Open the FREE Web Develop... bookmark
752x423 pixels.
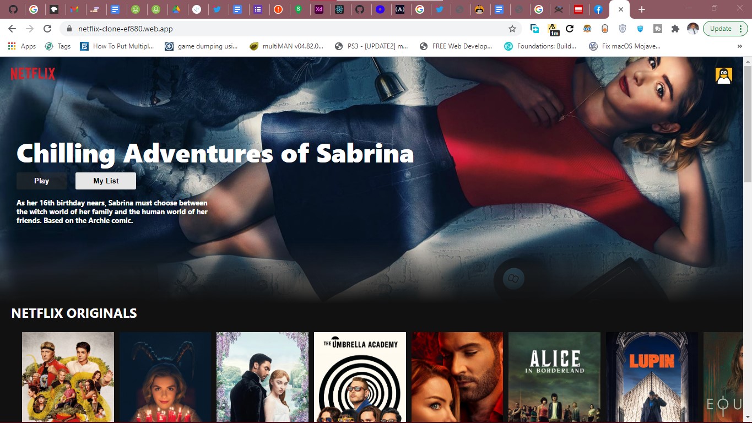[456, 46]
